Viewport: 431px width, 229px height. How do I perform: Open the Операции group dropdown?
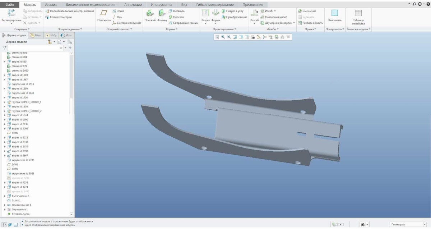[22, 29]
